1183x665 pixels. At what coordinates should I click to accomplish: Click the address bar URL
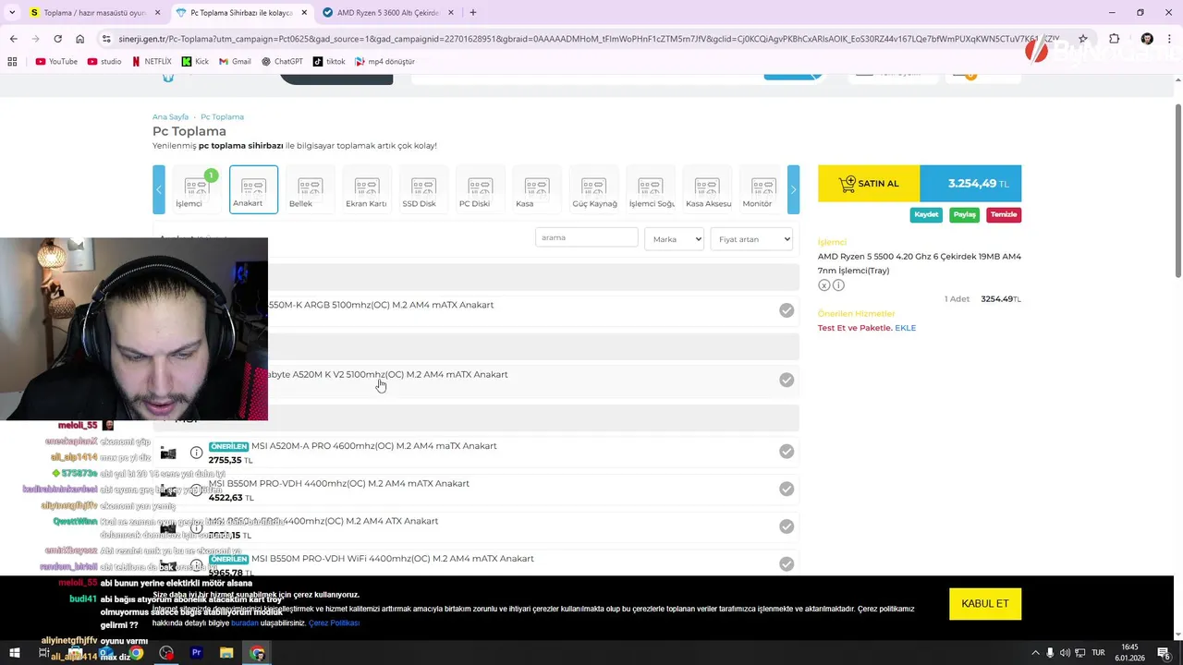[x=588, y=39]
